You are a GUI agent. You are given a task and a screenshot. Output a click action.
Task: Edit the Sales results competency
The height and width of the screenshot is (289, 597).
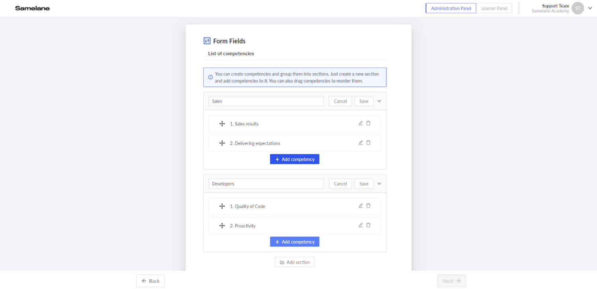(361, 123)
